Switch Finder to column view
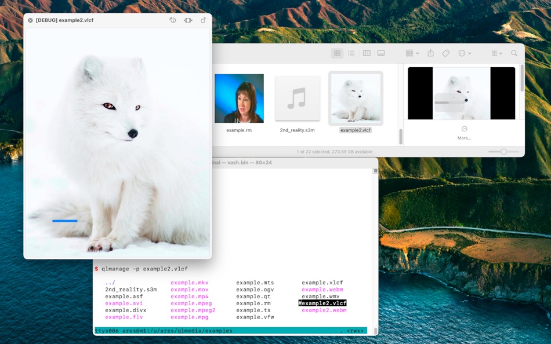Viewport: 551px width, 344px height. (367, 53)
